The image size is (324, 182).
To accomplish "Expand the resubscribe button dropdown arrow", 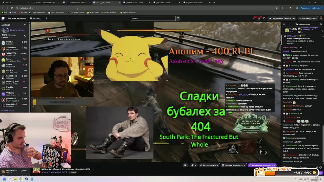I will [x=275, y=165].
